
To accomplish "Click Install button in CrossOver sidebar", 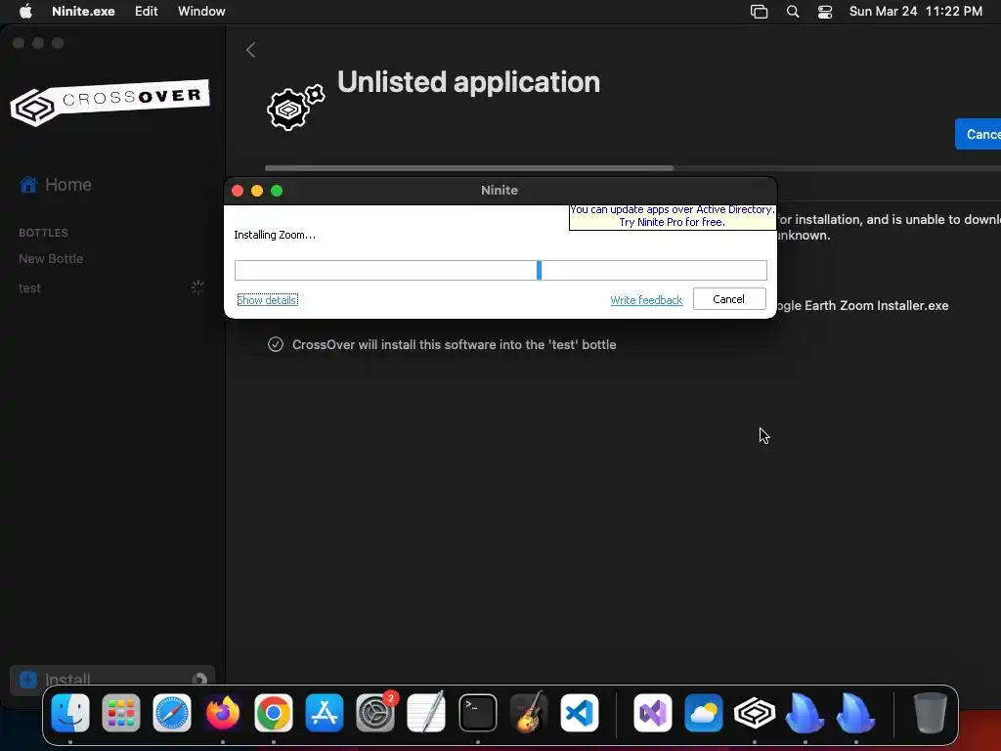I will pos(112,680).
